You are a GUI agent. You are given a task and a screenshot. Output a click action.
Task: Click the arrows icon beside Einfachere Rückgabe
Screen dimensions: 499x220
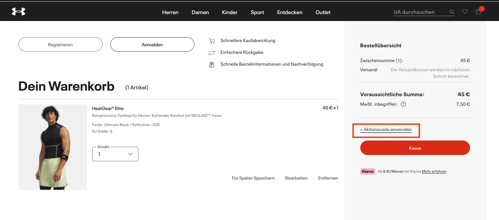point(212,53)
